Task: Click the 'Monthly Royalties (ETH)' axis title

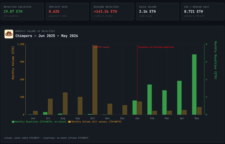Action: (x=215, y=60)
